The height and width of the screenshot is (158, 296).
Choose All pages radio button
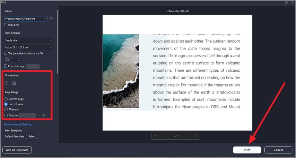(6, 109)
